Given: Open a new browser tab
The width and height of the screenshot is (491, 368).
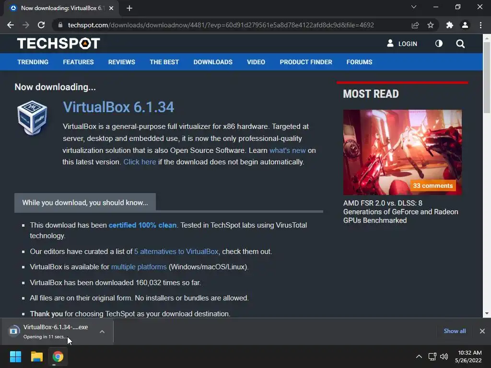Looking at the screenshot, I should (129, 8).
